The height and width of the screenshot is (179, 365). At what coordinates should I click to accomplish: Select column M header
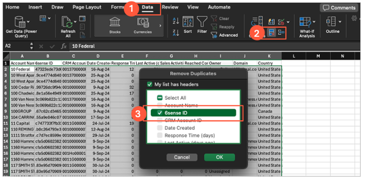click(318, 56)
